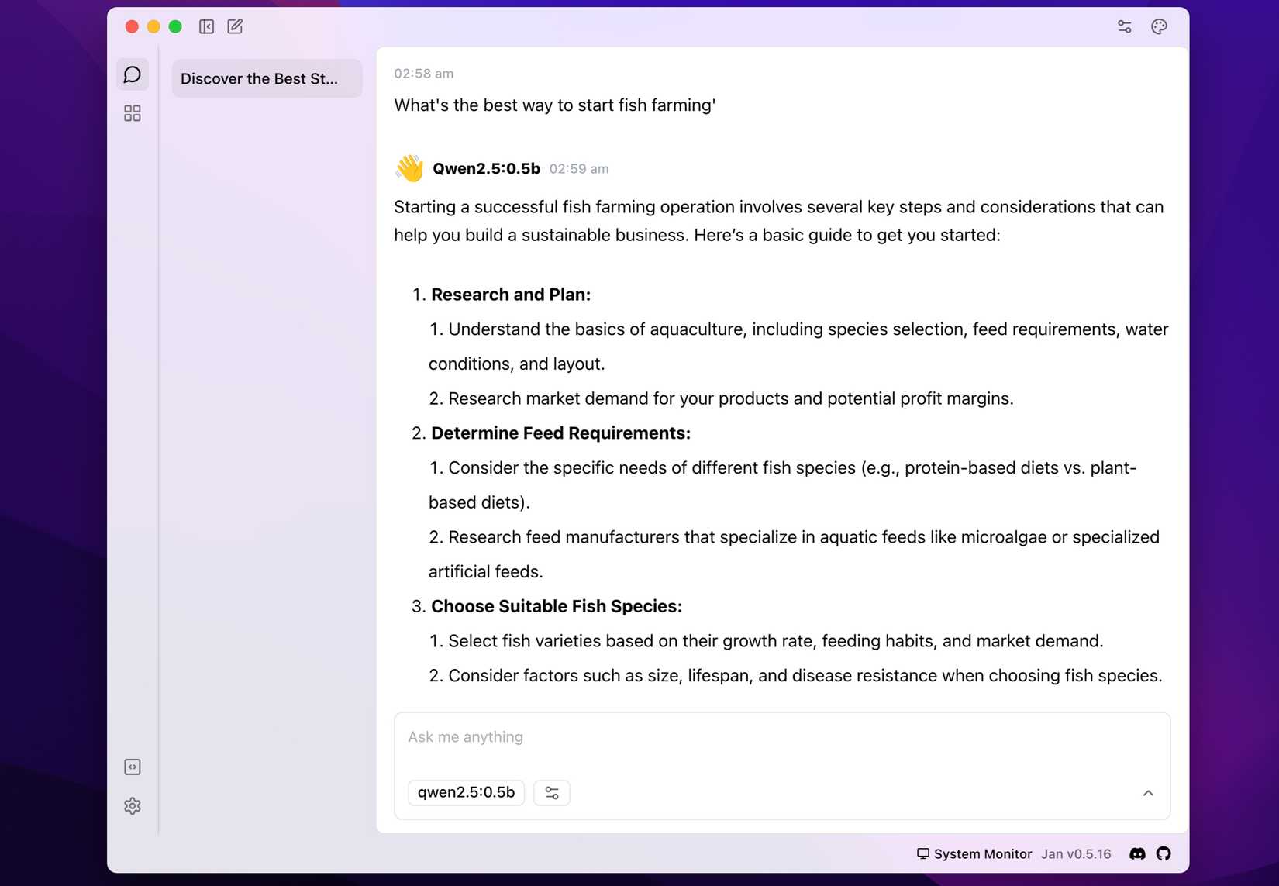Click the Jan v0.5.16 version label
The height and width of the screenshot is (886, 1279).
pyautogui.click(x=1076, y=853)
